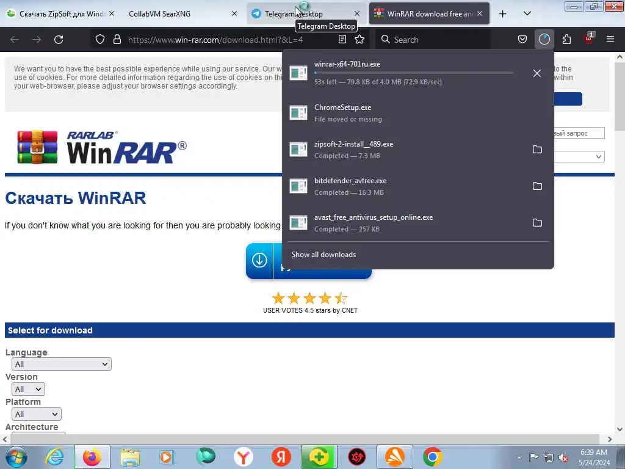Select Firefox on the taskbar
This screenshot has width=625, height=469.
[x=92, y=457]
